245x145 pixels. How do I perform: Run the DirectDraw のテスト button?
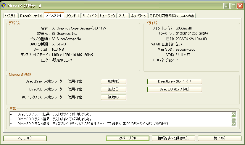(x=175, y=81)
